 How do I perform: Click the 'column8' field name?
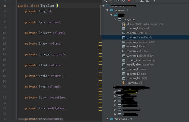coord(54,87)
